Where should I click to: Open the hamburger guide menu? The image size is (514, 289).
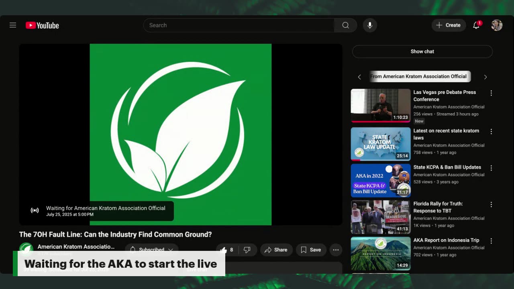point(13,25)
